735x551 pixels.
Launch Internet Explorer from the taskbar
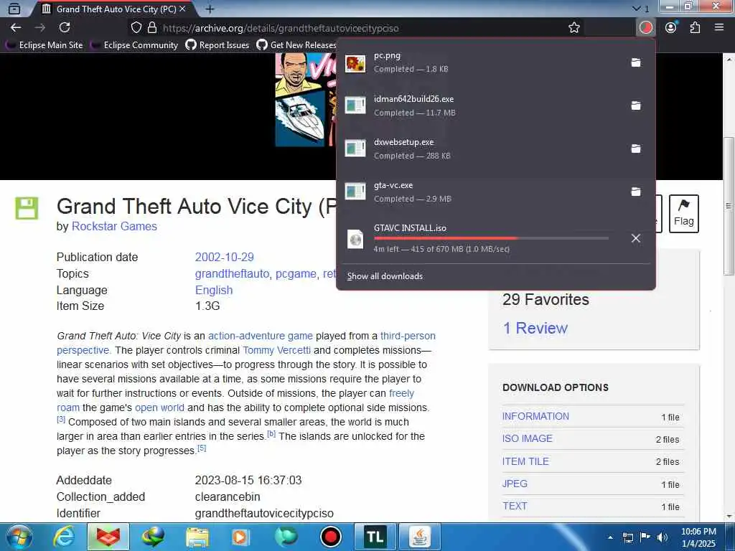coord(64,537)
